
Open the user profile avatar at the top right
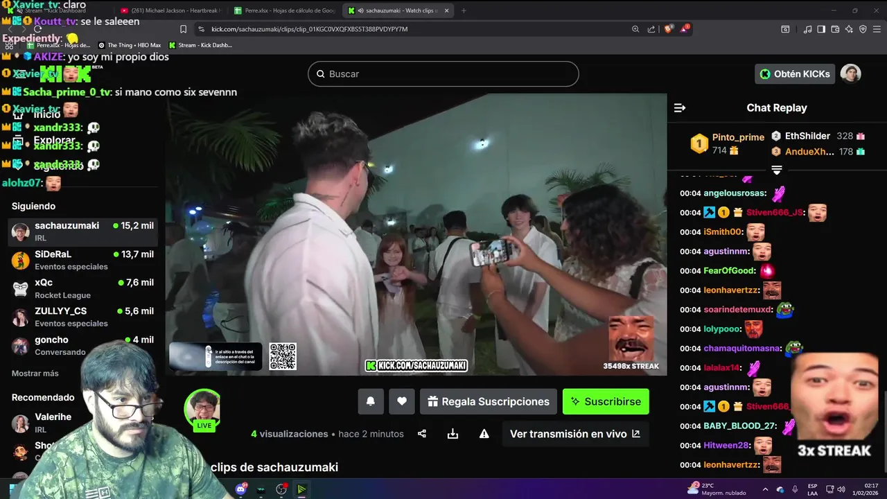[x=850, y=73]
